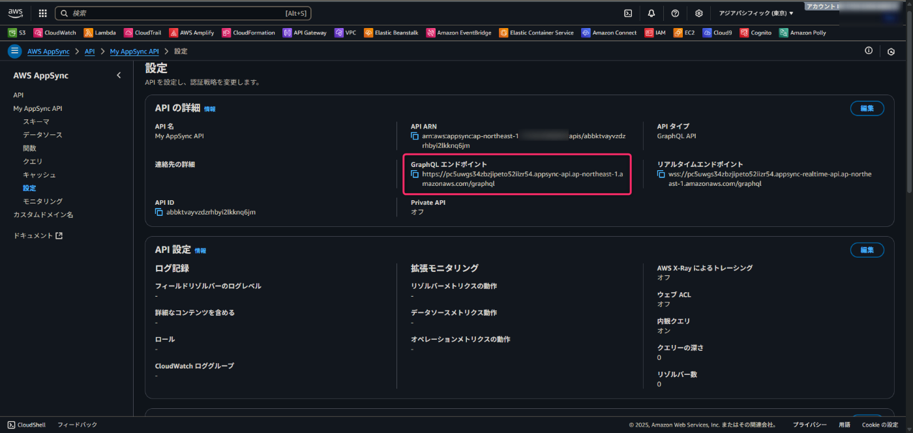Open カスタムドメイン名 in sidebar

click(x=43, y=215)
